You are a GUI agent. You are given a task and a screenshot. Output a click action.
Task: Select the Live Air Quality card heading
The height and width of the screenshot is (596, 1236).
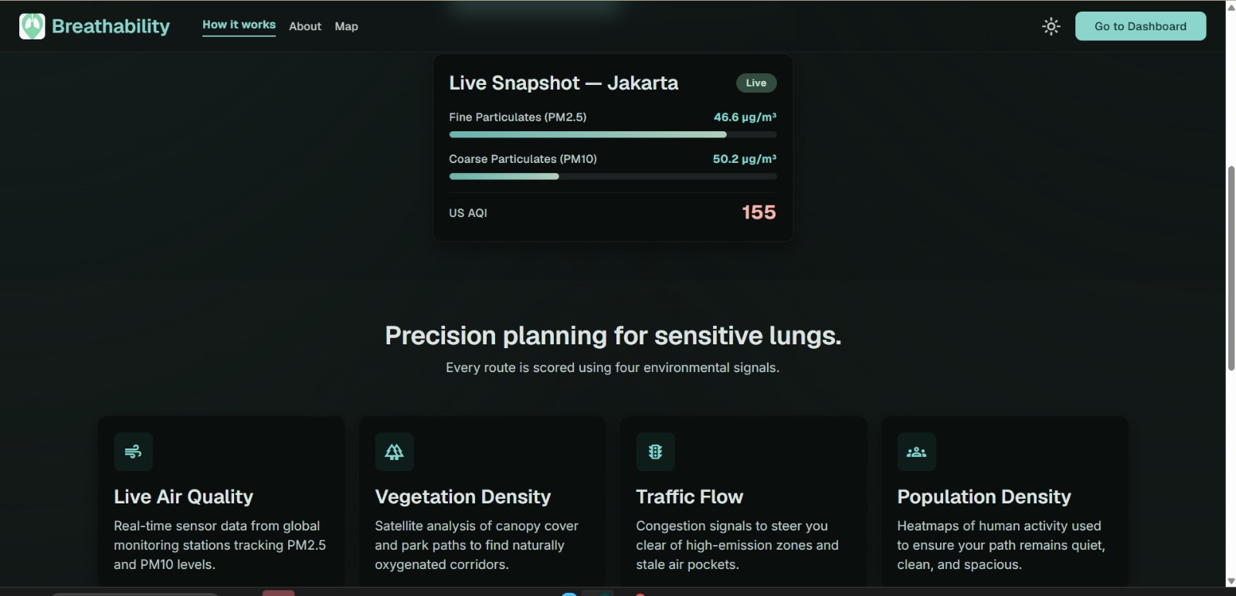tap(184, 496)
